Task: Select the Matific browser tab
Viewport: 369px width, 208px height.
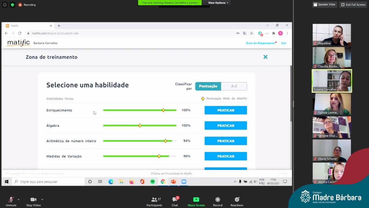Action: click(x=27, y=26)
